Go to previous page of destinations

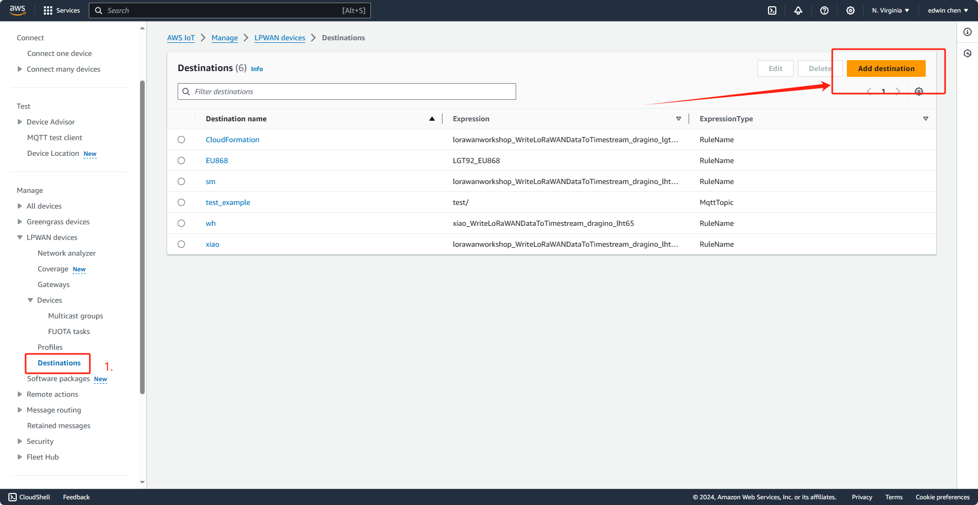(x=869, y=91)
